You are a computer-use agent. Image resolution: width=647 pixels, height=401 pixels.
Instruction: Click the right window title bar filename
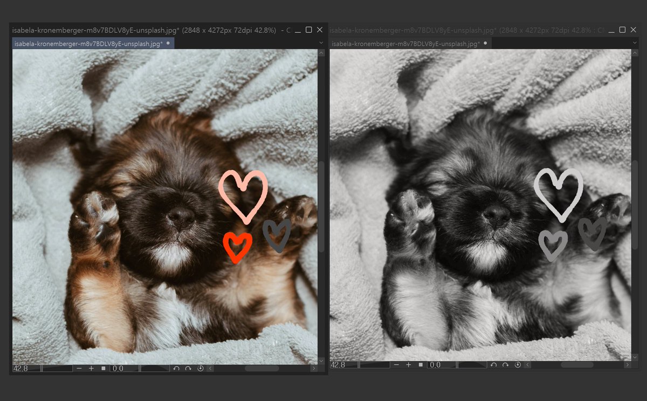pyautogui.click(x=413, y=30)
